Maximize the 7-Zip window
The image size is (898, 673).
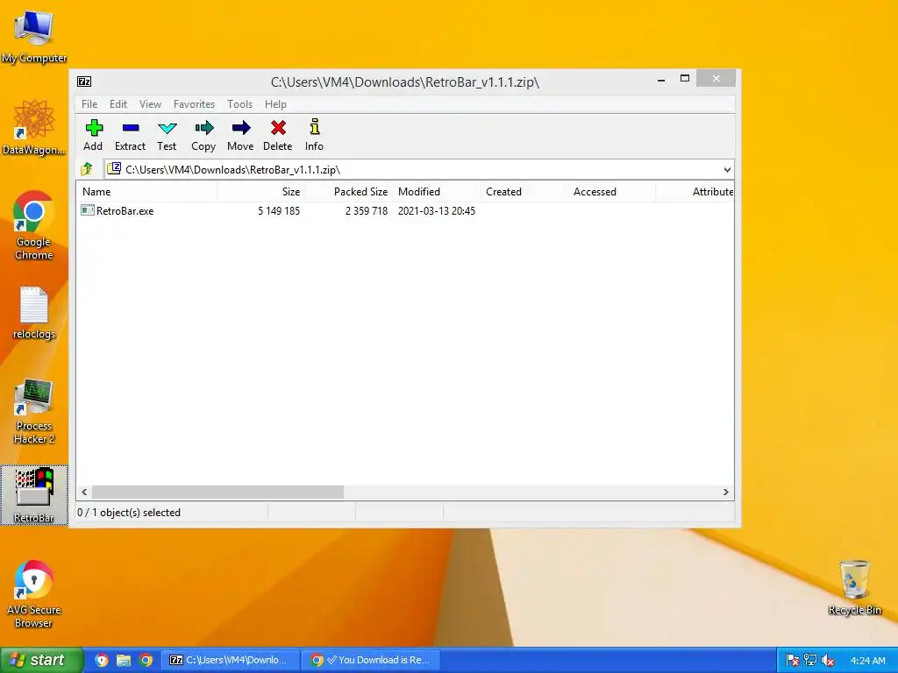[684, 78]
